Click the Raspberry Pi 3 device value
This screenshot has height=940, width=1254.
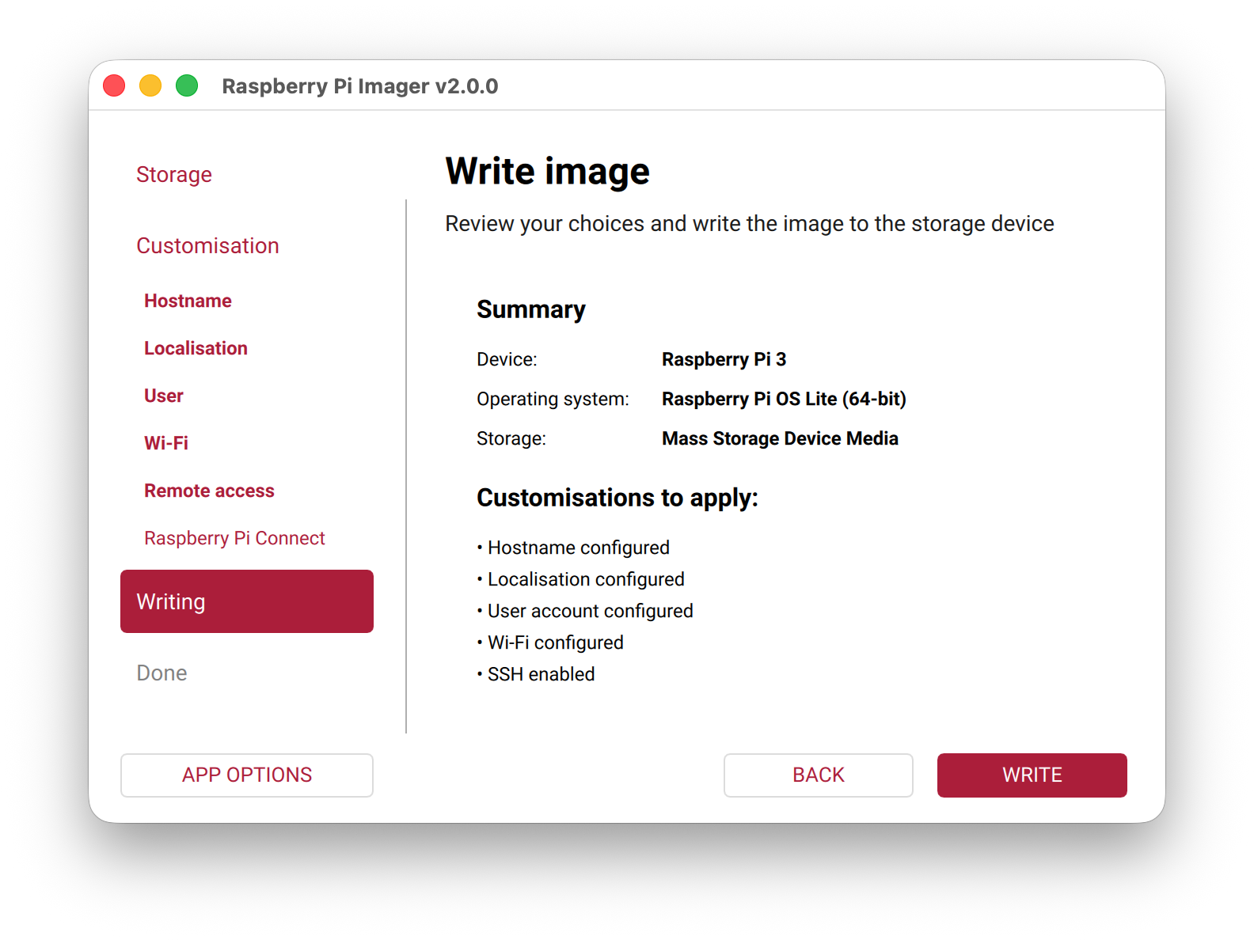(x=724, y=359)
